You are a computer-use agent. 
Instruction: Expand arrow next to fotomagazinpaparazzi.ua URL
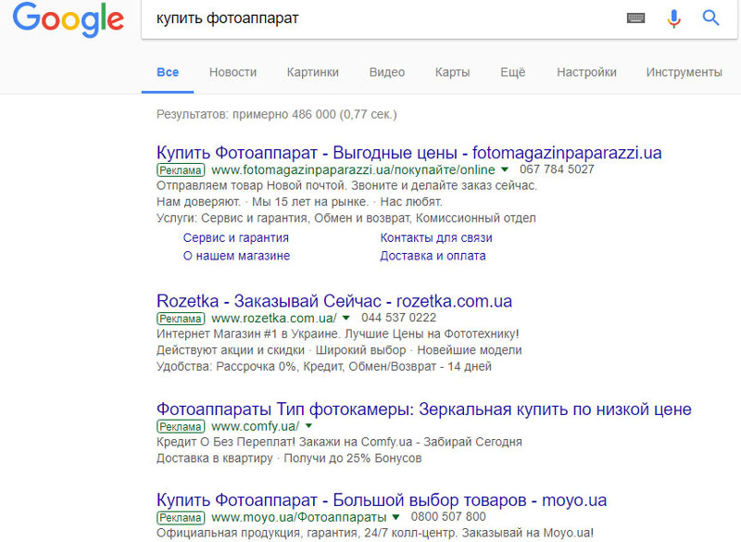(x=505, y=170)
